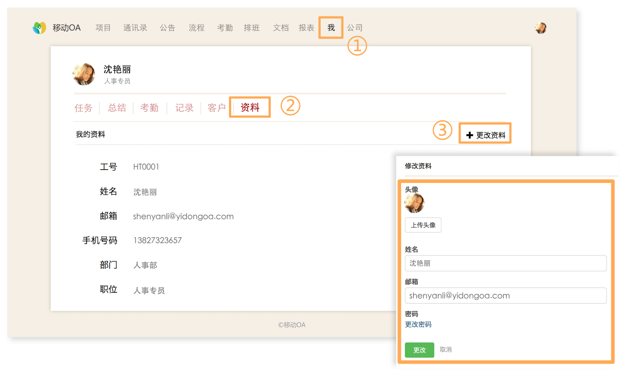Select 排班 from the navigation bar
This screenshot has height=373, width=634.
click(252, 28)
